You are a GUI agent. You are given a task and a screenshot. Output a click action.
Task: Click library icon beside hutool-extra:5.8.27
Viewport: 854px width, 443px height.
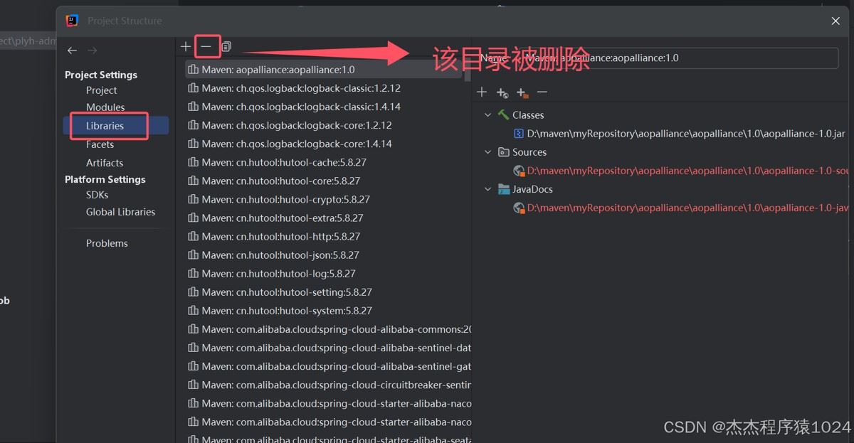tap(193, 218)
